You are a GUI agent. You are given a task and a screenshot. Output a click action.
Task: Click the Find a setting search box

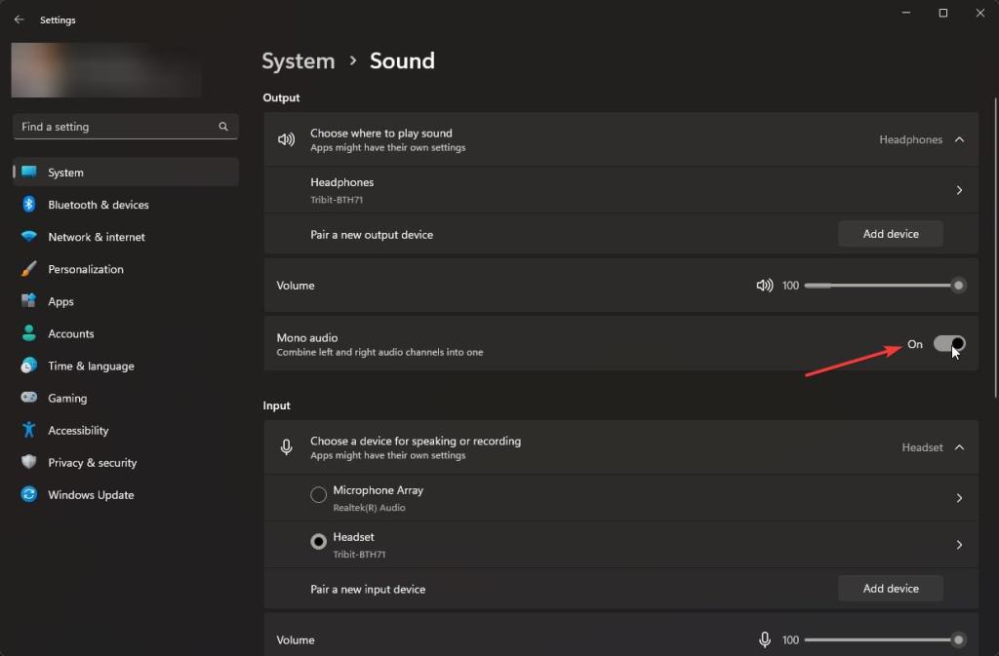point(117,127)
